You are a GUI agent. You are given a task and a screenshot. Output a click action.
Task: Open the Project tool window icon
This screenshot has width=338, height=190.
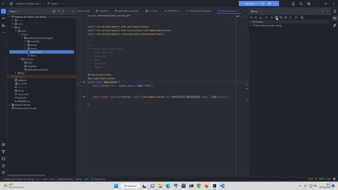(x=4, y=11)
